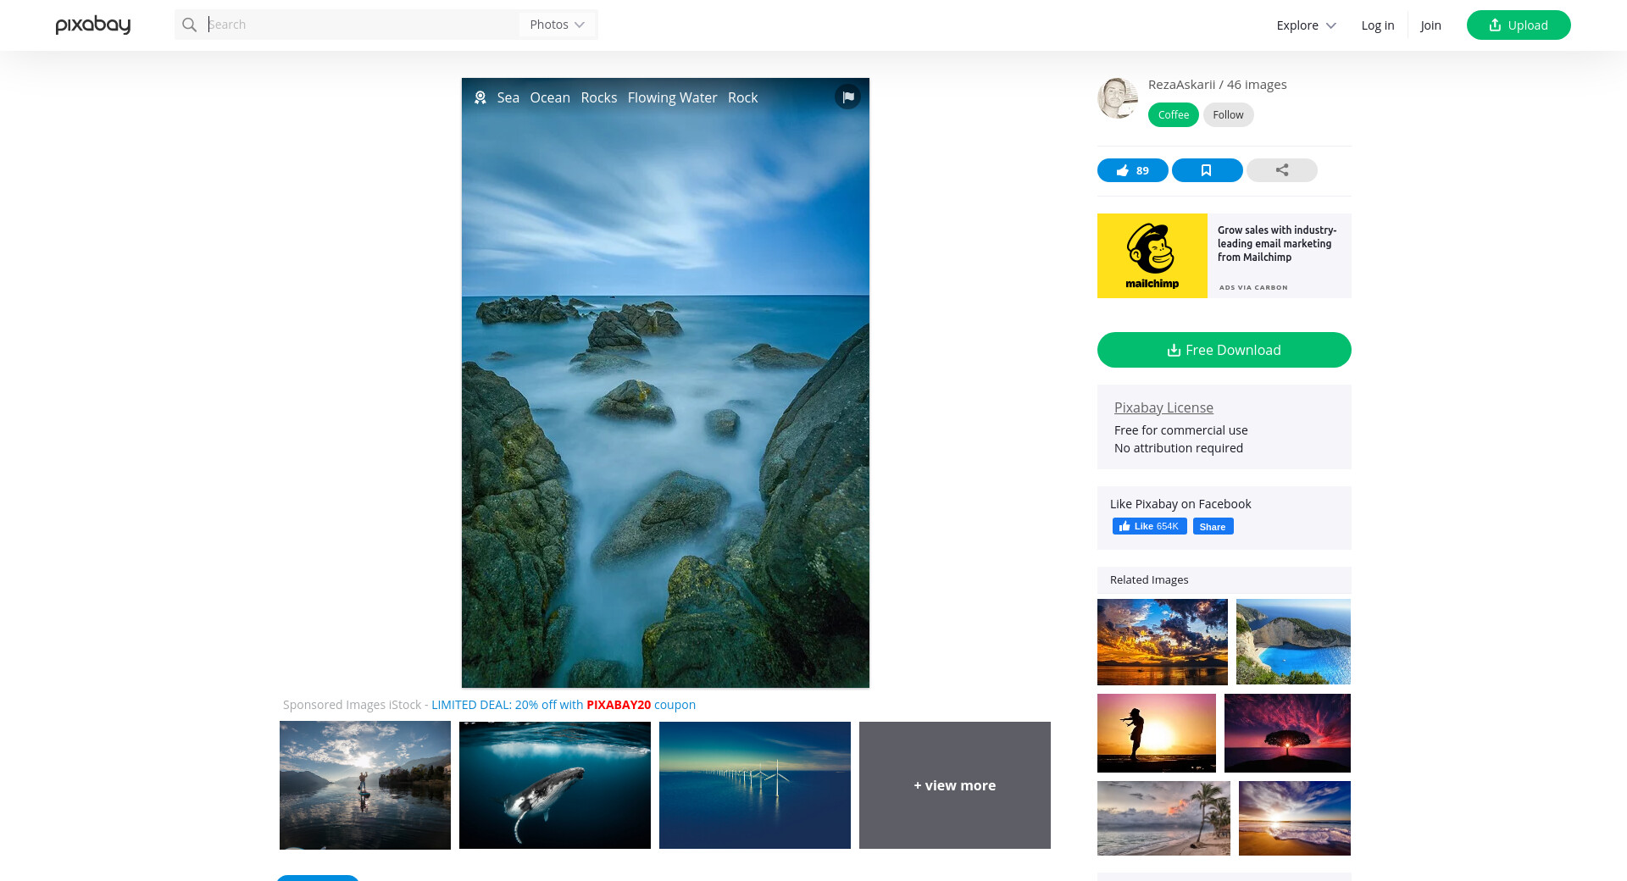Screen dimensions: 1627x881
Task: Click the magnifier search icon
Action: [x=190, y=25]
